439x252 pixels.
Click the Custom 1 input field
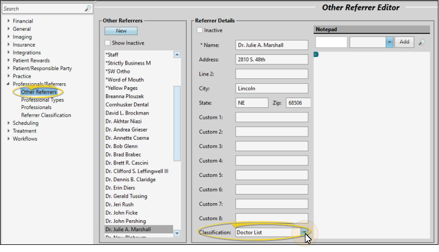271,117
